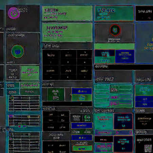
Task: Click the QR code in bottom-right panel
Action: tap(148, 148)
